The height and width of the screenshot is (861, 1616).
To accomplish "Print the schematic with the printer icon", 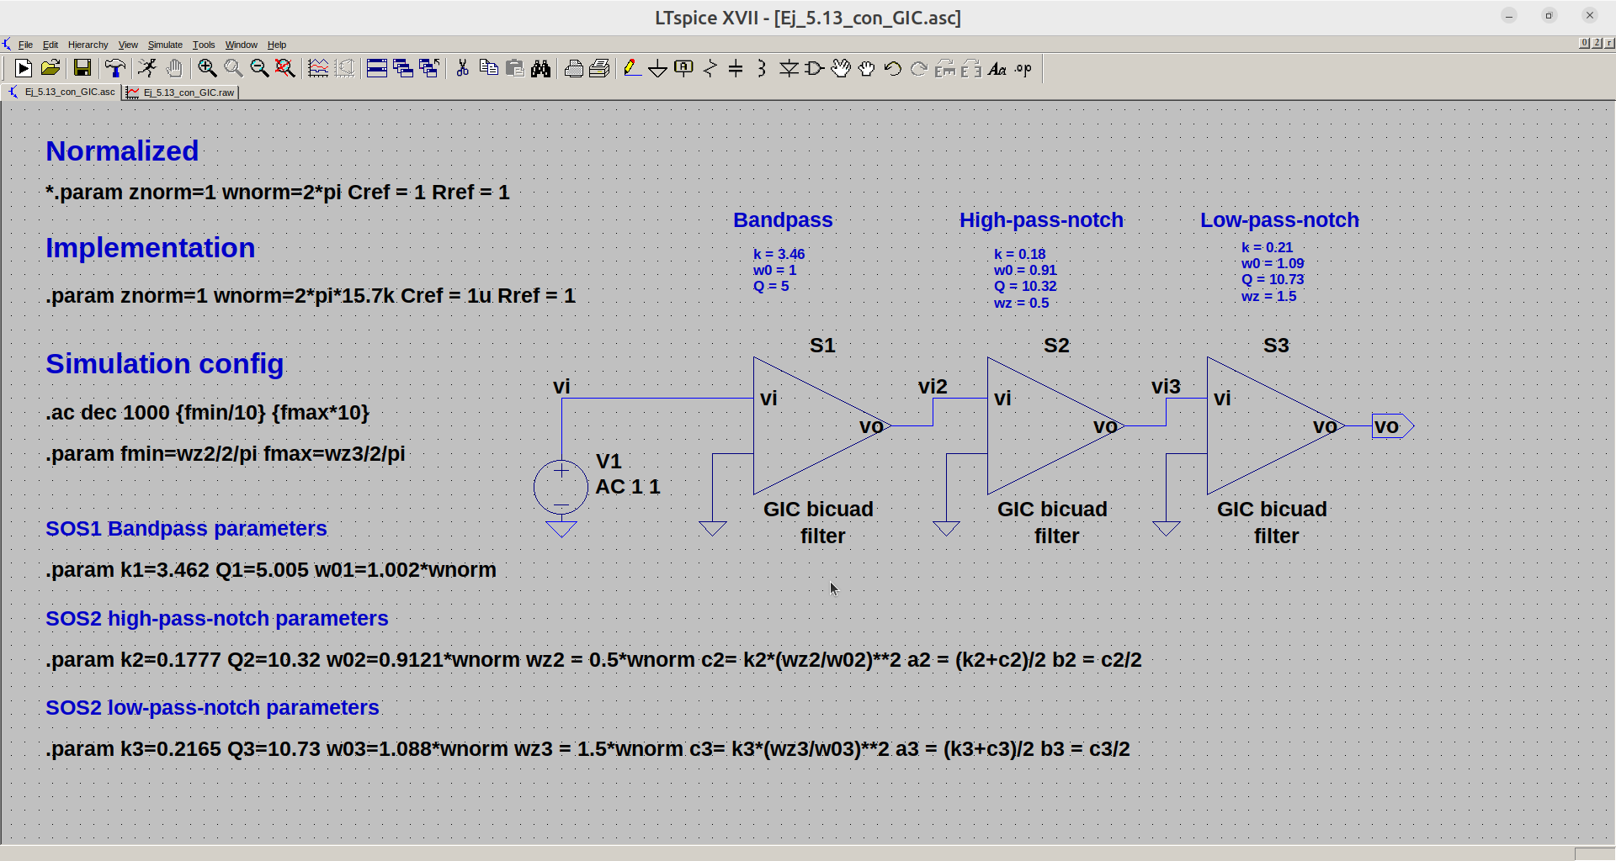I will coord(600,69).
